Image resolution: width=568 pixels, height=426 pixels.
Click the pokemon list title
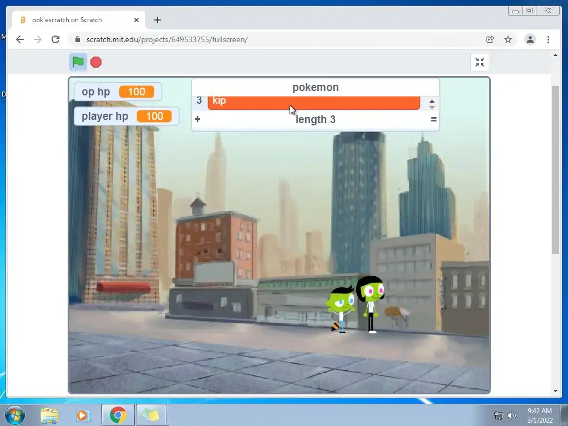coord(316,87)
